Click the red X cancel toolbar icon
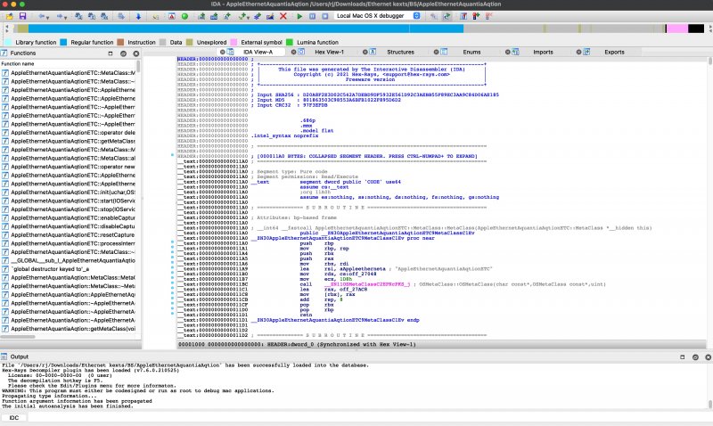This screenshot has height=426, width=713. pos(283,16)
